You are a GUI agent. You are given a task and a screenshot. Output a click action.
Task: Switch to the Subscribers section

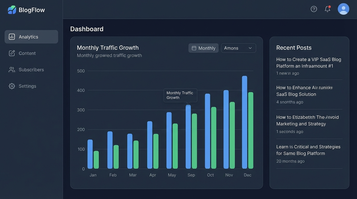[x=31, y=69]
